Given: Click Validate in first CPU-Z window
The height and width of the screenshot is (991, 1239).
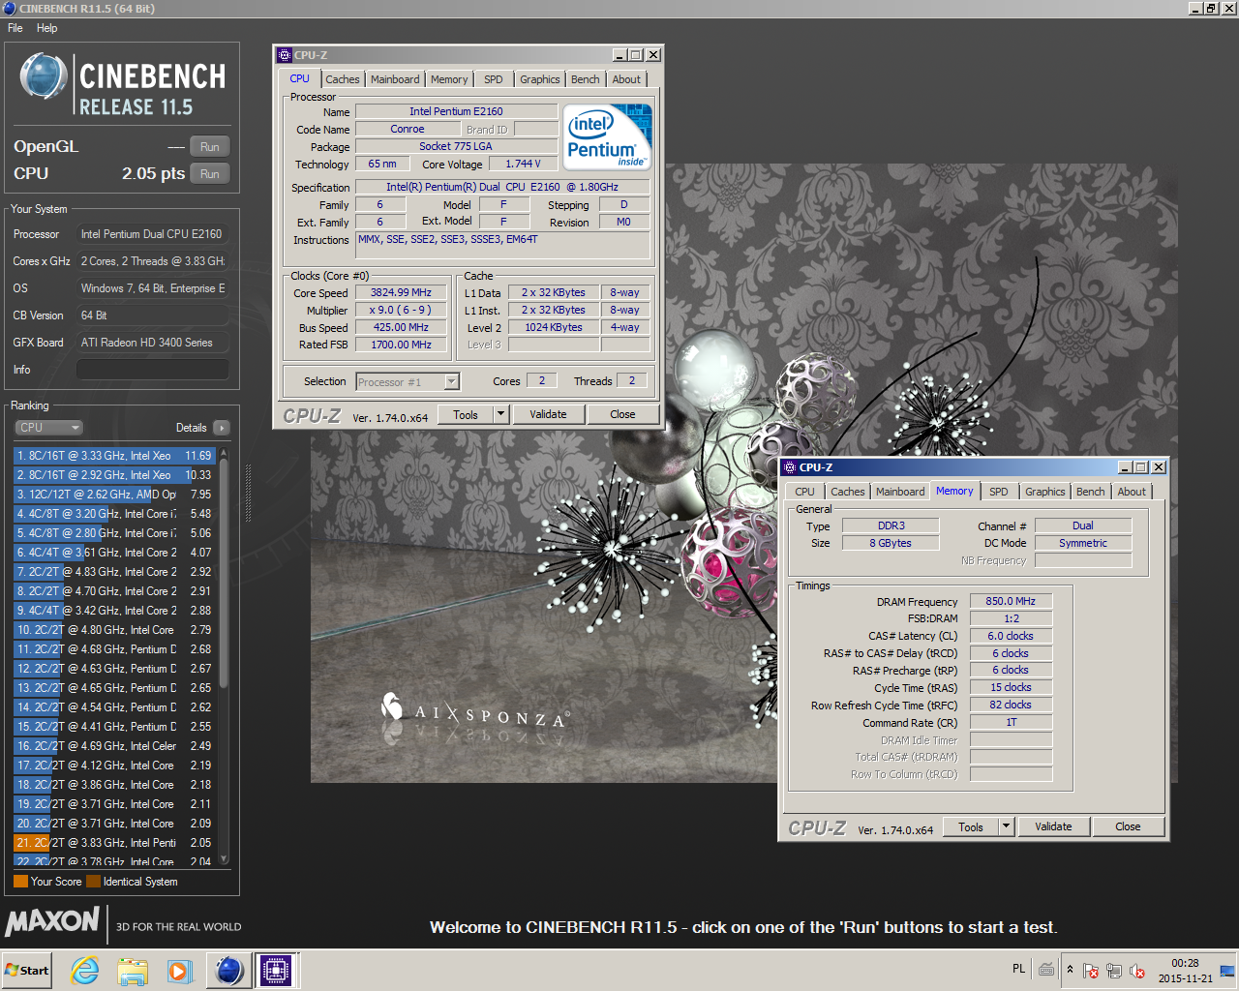Looking at the screenshot, I should pyautogui.click(x=548, y=415).
